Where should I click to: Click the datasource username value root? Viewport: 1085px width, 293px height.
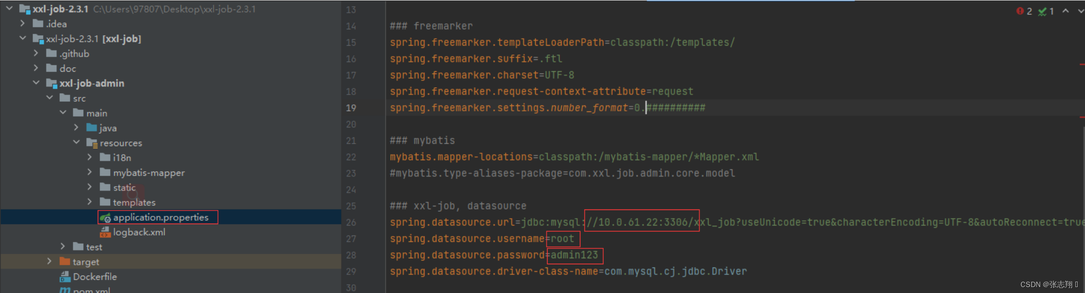[563, 238]
